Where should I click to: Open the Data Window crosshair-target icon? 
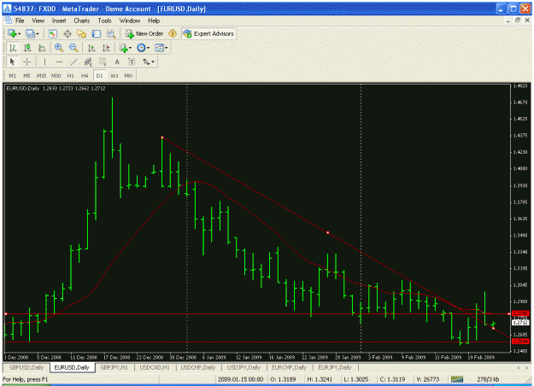pyautogui.click(x=67, y=33)
